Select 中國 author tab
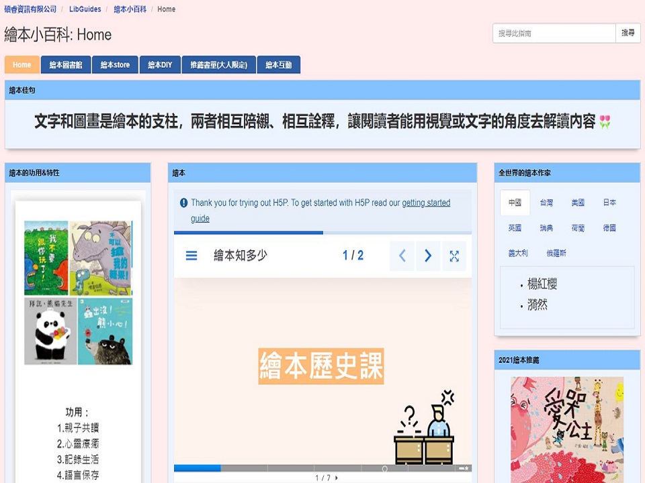The width and height of the screenshot is (645, 483). tap(515, 203)
